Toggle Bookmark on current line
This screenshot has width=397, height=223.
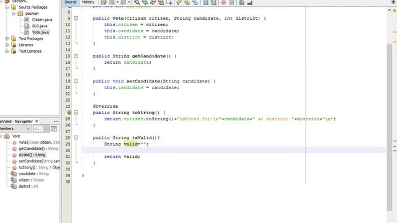pos(195,2)
